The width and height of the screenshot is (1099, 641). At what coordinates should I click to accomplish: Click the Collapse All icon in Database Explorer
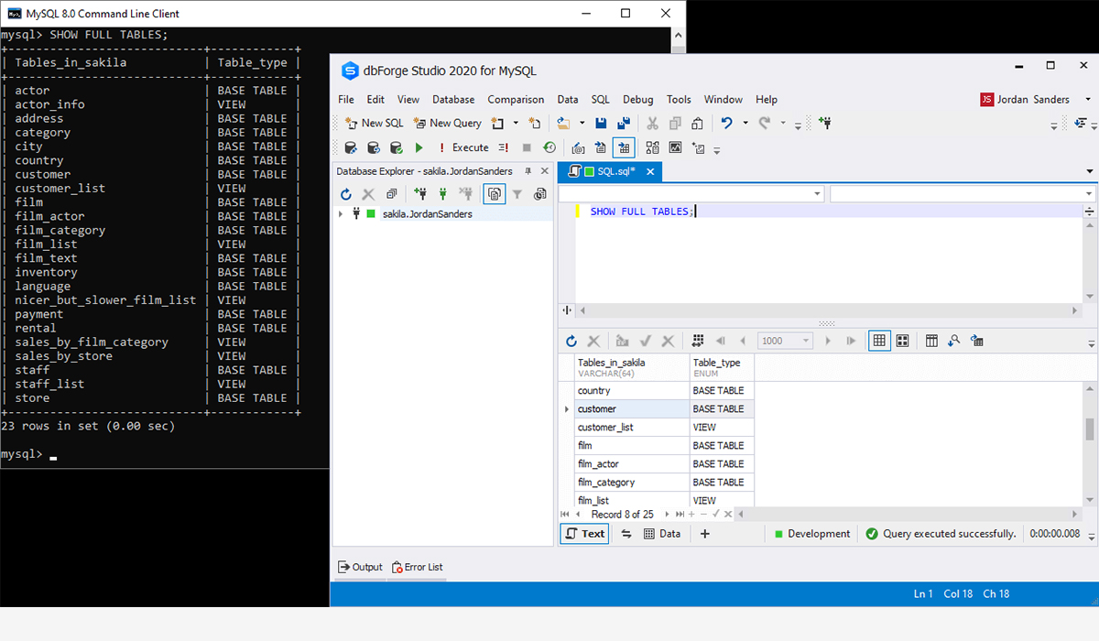point(391,194)
